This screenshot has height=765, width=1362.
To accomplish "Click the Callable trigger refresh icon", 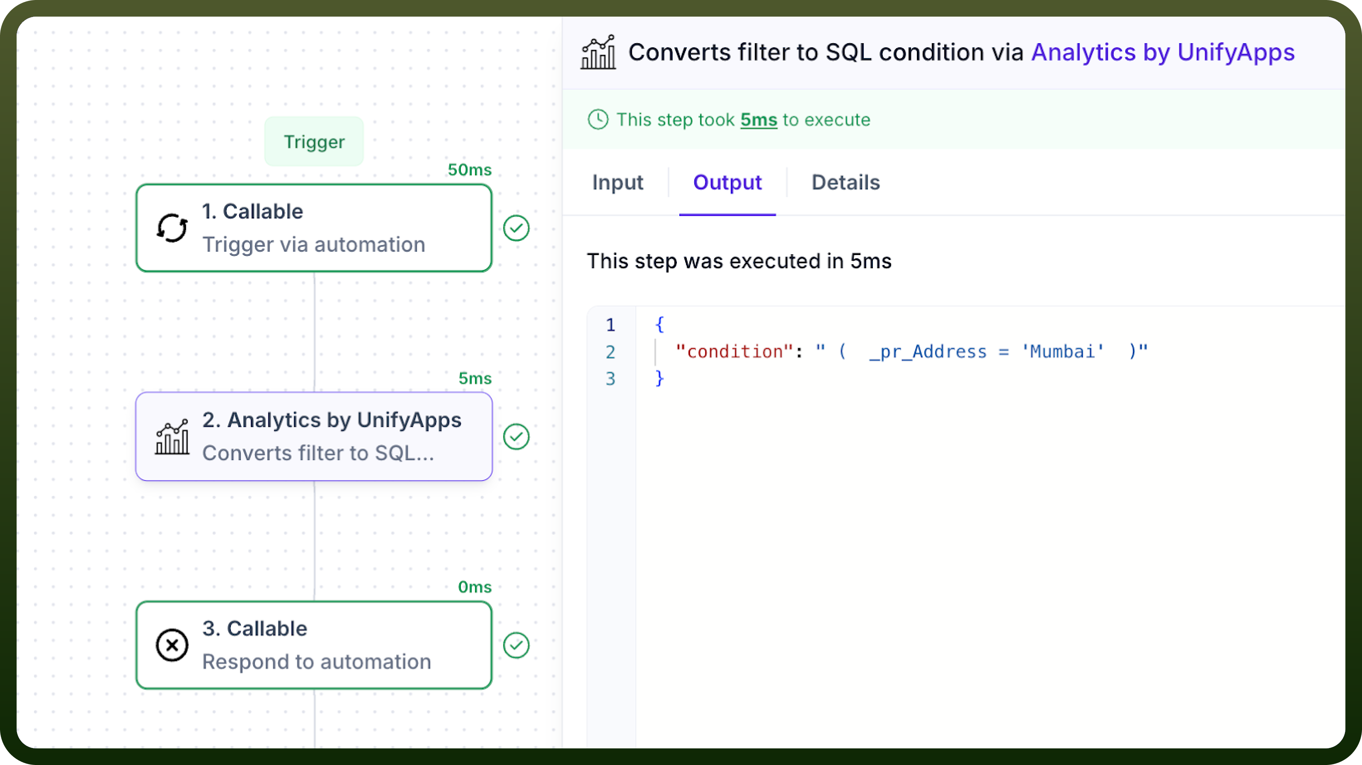I will 172,228.
